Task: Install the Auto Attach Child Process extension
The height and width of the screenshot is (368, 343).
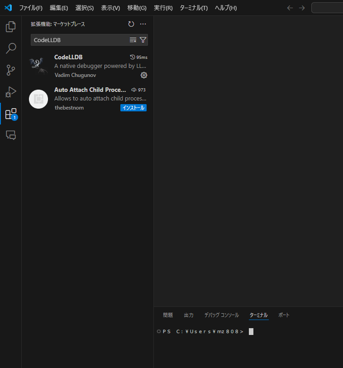Action: coord(133,108)
